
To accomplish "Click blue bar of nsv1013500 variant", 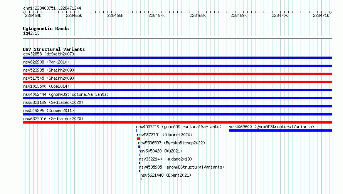I will (x=177, y=90).
